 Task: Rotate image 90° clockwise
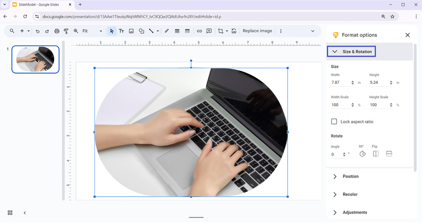(x=362, y=154)
